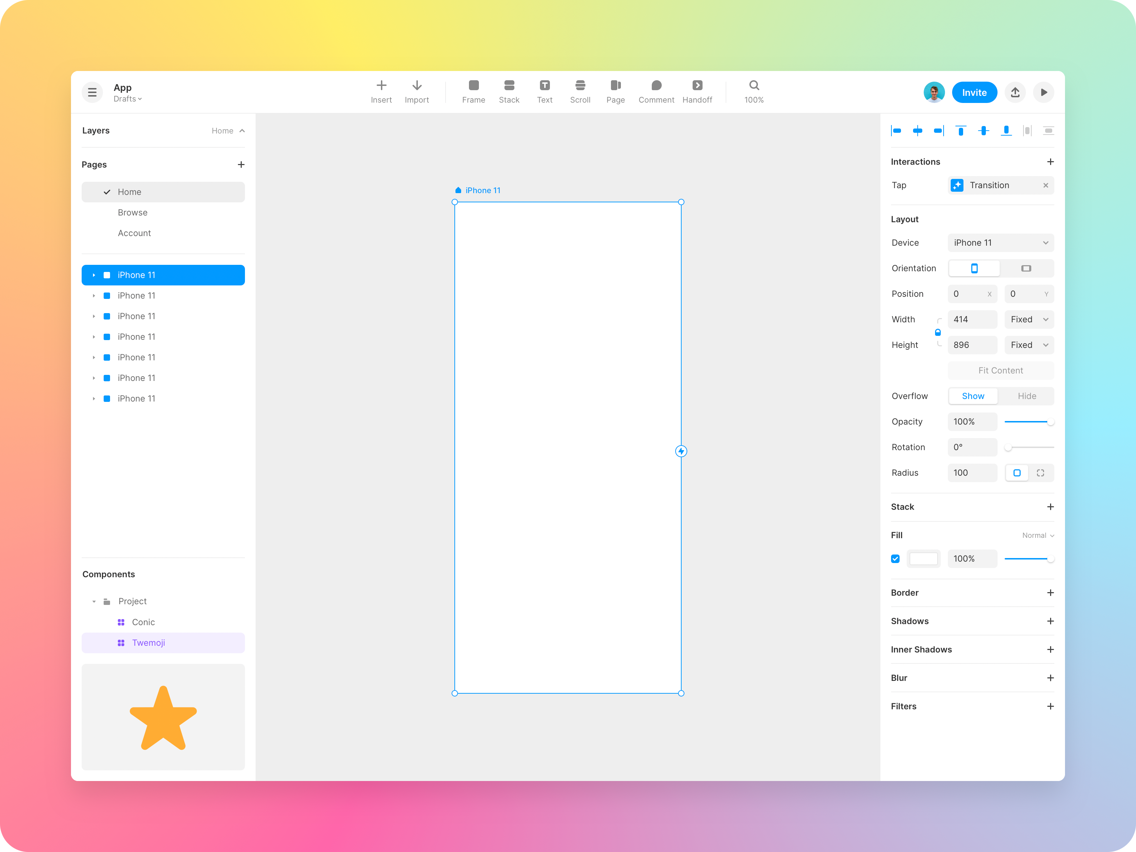Align selection to bottom edge
The width and height of the screenshot is (1136, 852).
[x=1006, y=131]
